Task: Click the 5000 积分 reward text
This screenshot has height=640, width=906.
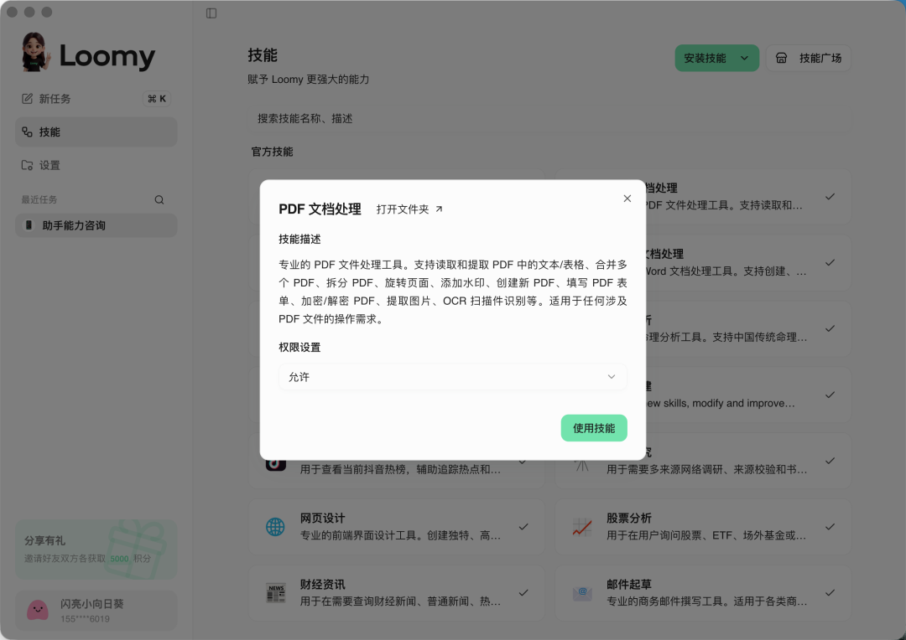Action: tap(130, 559)
